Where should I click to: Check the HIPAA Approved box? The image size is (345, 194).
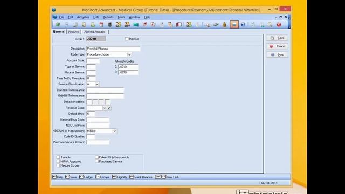58,161
